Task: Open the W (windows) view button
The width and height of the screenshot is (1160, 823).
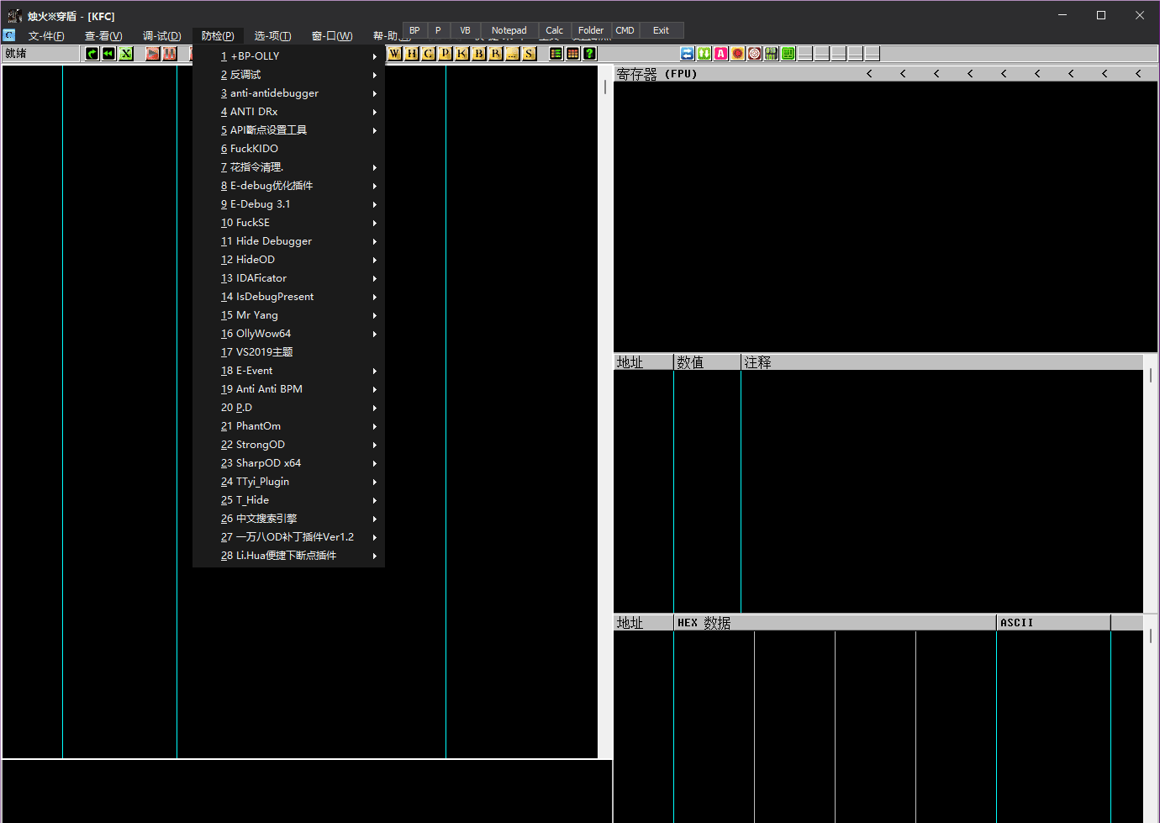Action: (x=394, y=54)
